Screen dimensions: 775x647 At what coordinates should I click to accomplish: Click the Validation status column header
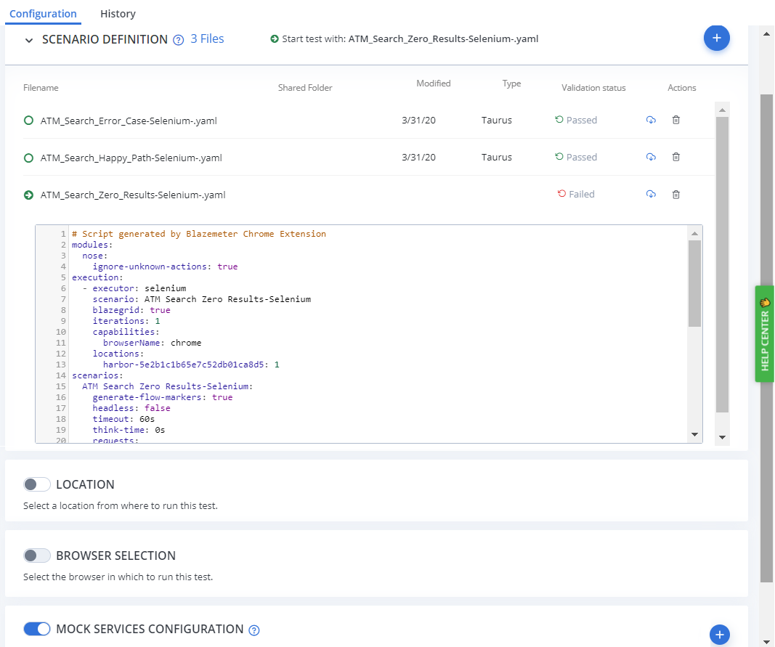tap(593, 87)
